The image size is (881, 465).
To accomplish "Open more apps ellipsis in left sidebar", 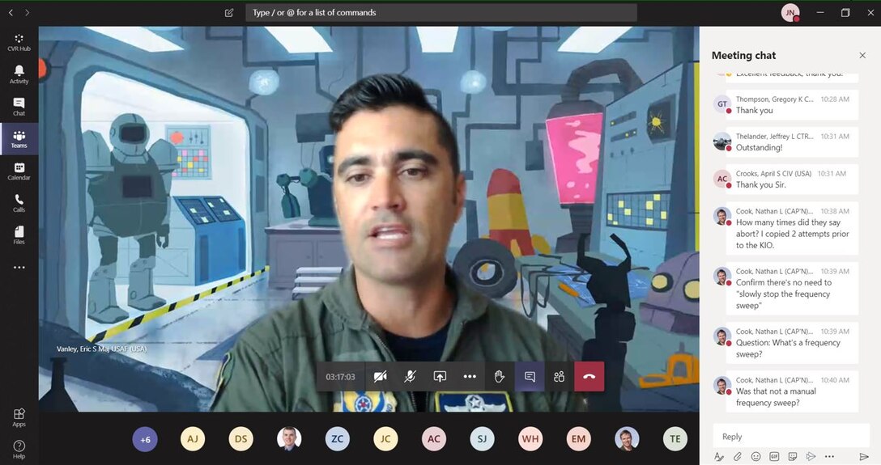I will (19, 268).
